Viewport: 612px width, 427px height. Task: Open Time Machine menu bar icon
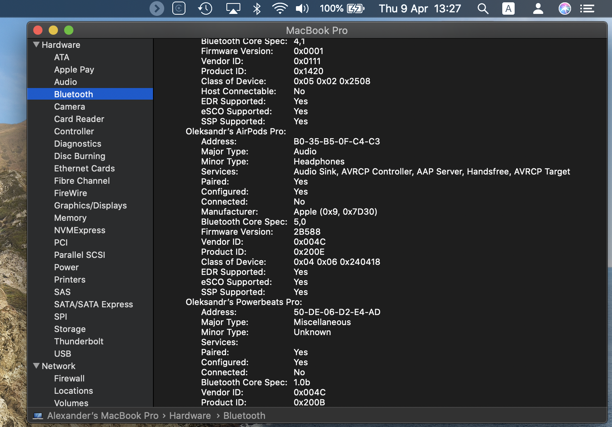click(x=205, y=8)
